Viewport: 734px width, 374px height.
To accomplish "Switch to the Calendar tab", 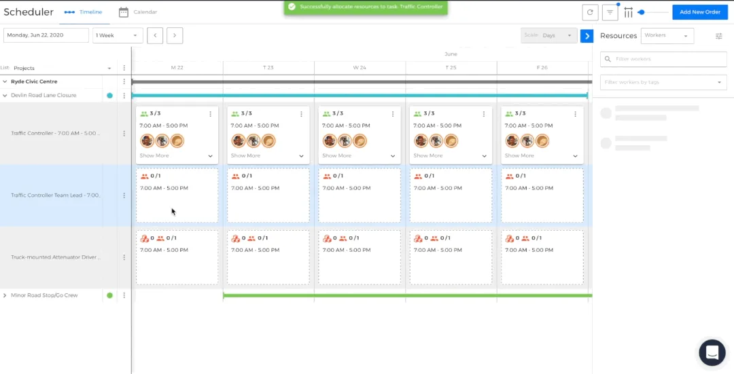I will tap(138, 12).
